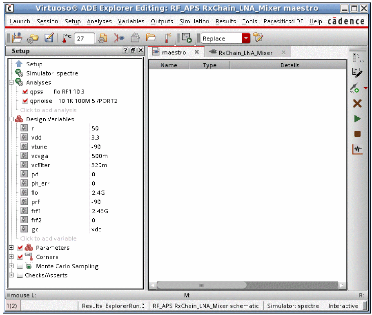Disable the qpnoise analysis checkbox

tap(25, 101)
